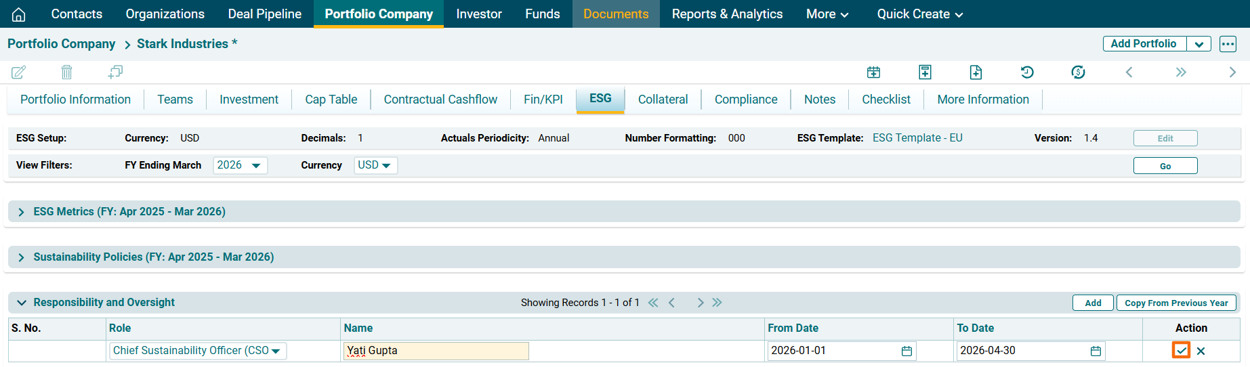
Task: Confirm the row with the checkmark icon
Action: (1181, 351)
